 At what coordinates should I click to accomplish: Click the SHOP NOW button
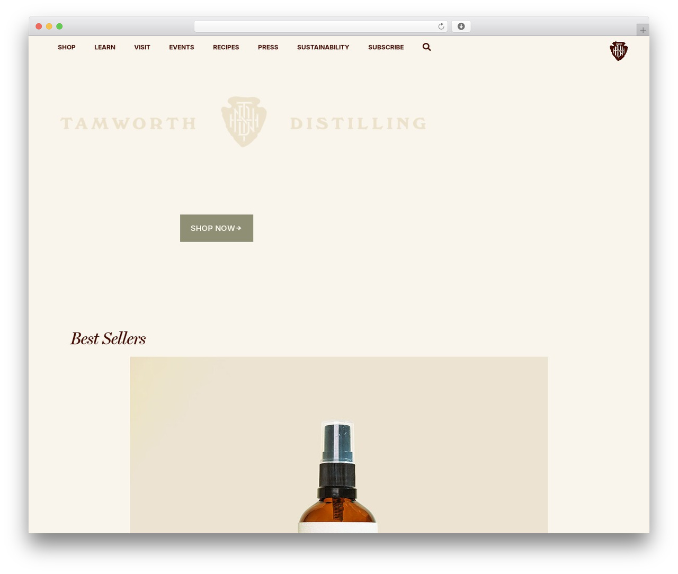(217, 228)
